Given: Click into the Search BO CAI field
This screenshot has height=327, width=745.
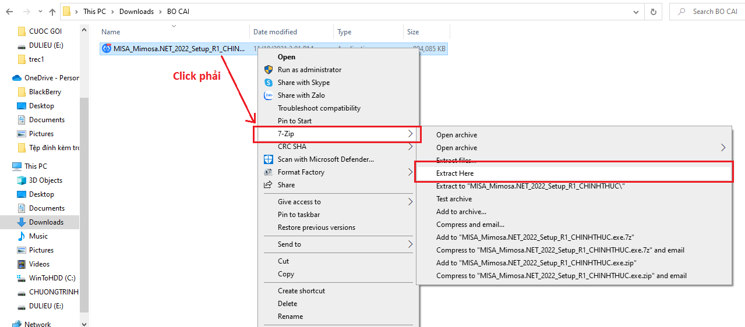Looking at the screenshot, I should coord(707,11).
